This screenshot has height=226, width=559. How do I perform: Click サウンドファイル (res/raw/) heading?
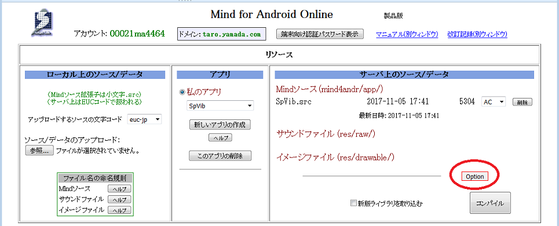pyautogui.click(x=326, y=134)
